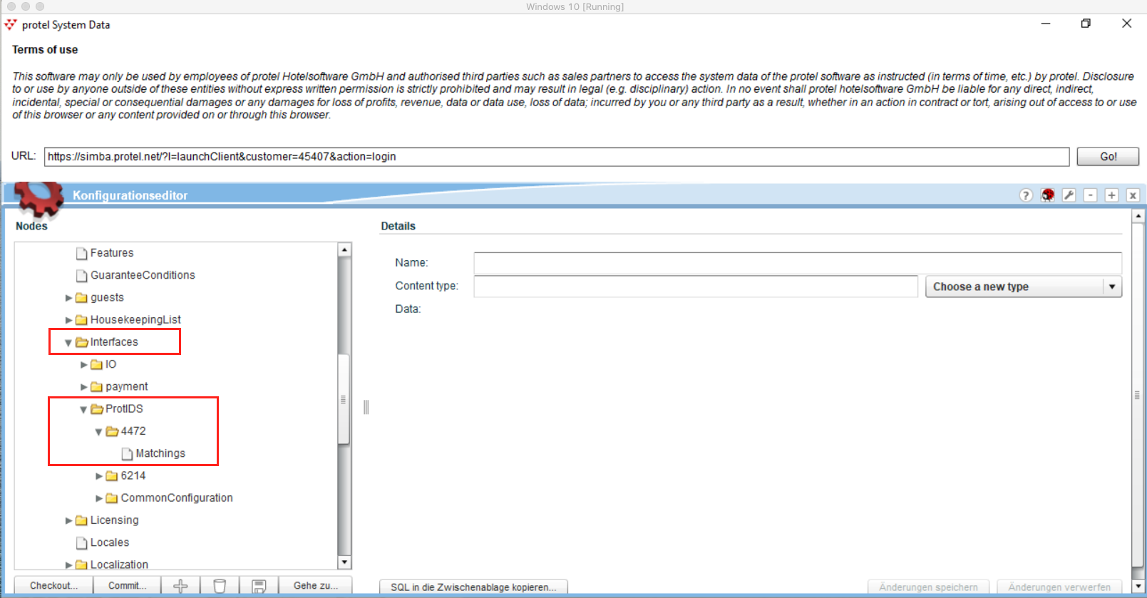The image size is (1147, 598).
Task: Click the Nodes tree scroll-up arrow
Action: (x=344, y=249)
